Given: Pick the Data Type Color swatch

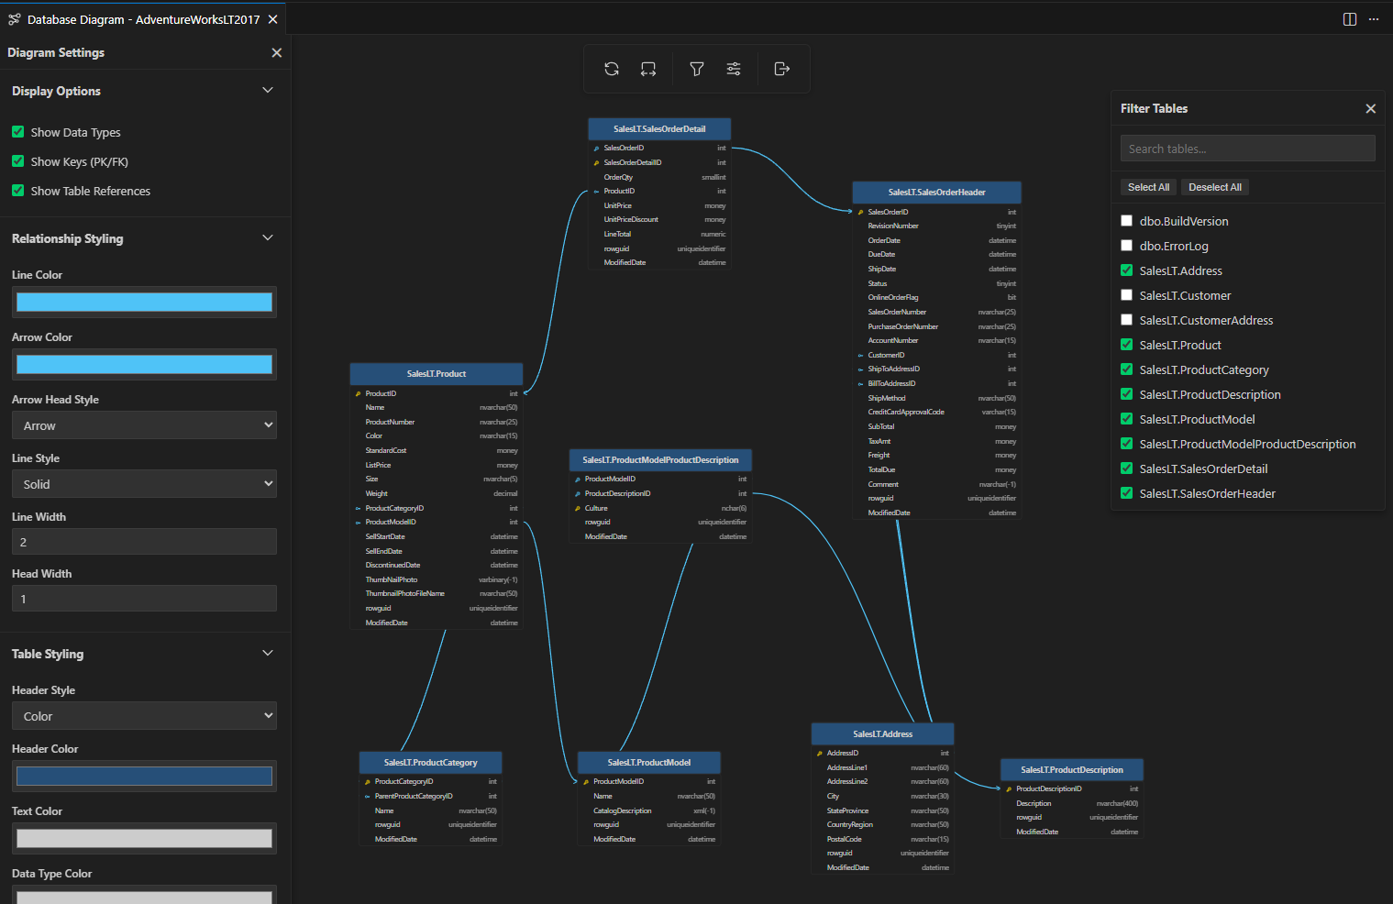Looking at the screenshot, I should [144, 896].
